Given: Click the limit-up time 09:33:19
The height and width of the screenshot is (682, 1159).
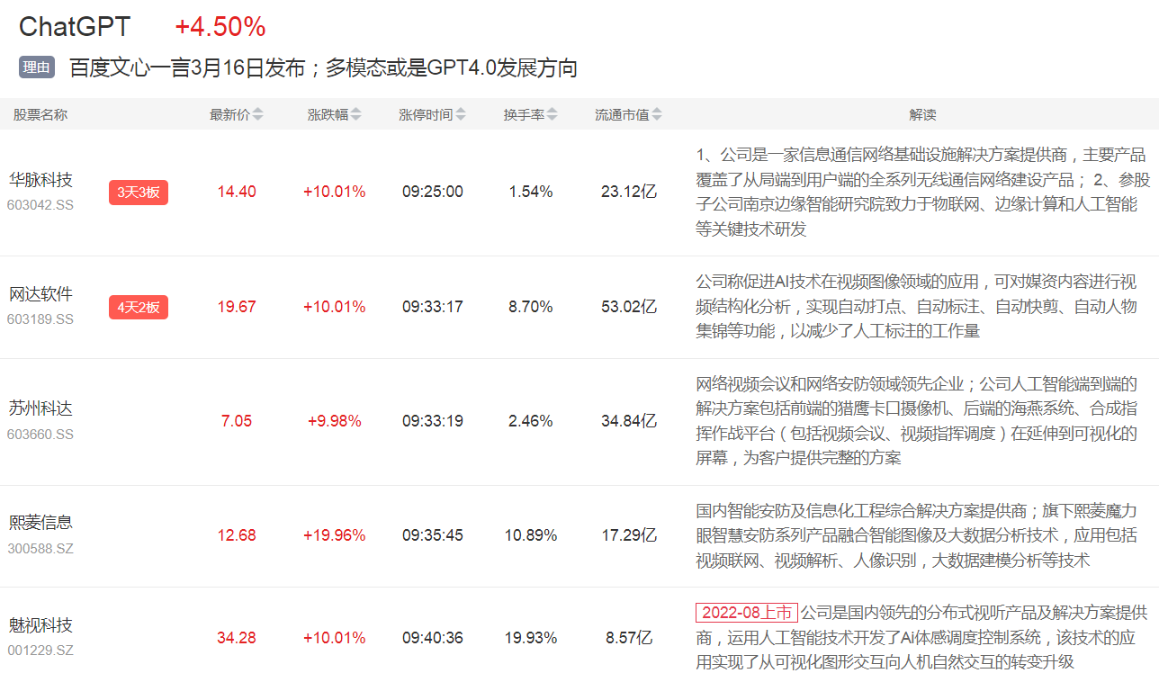Looking at the screenshot, I should [x=433, y=421].
